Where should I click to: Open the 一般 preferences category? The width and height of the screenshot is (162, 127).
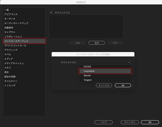click(x=7, y=10)
